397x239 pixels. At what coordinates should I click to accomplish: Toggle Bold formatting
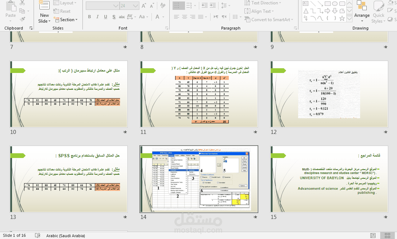tap(89, 17)
